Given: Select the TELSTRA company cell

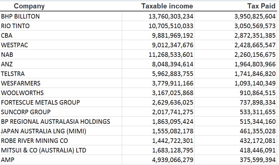Looking at the screenshot, I should (x=13, y=74).
